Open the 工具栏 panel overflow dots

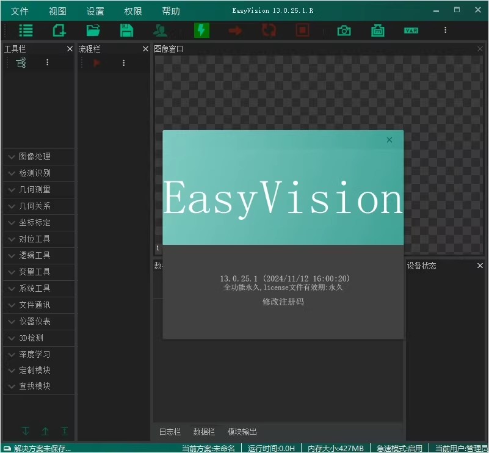pyautogui.click(x=48, y=62)
